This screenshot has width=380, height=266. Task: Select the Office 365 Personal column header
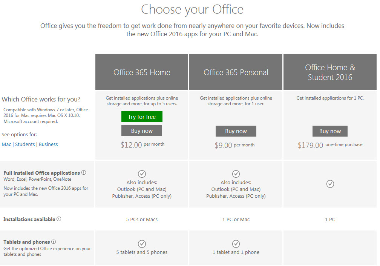coord(236,72)
